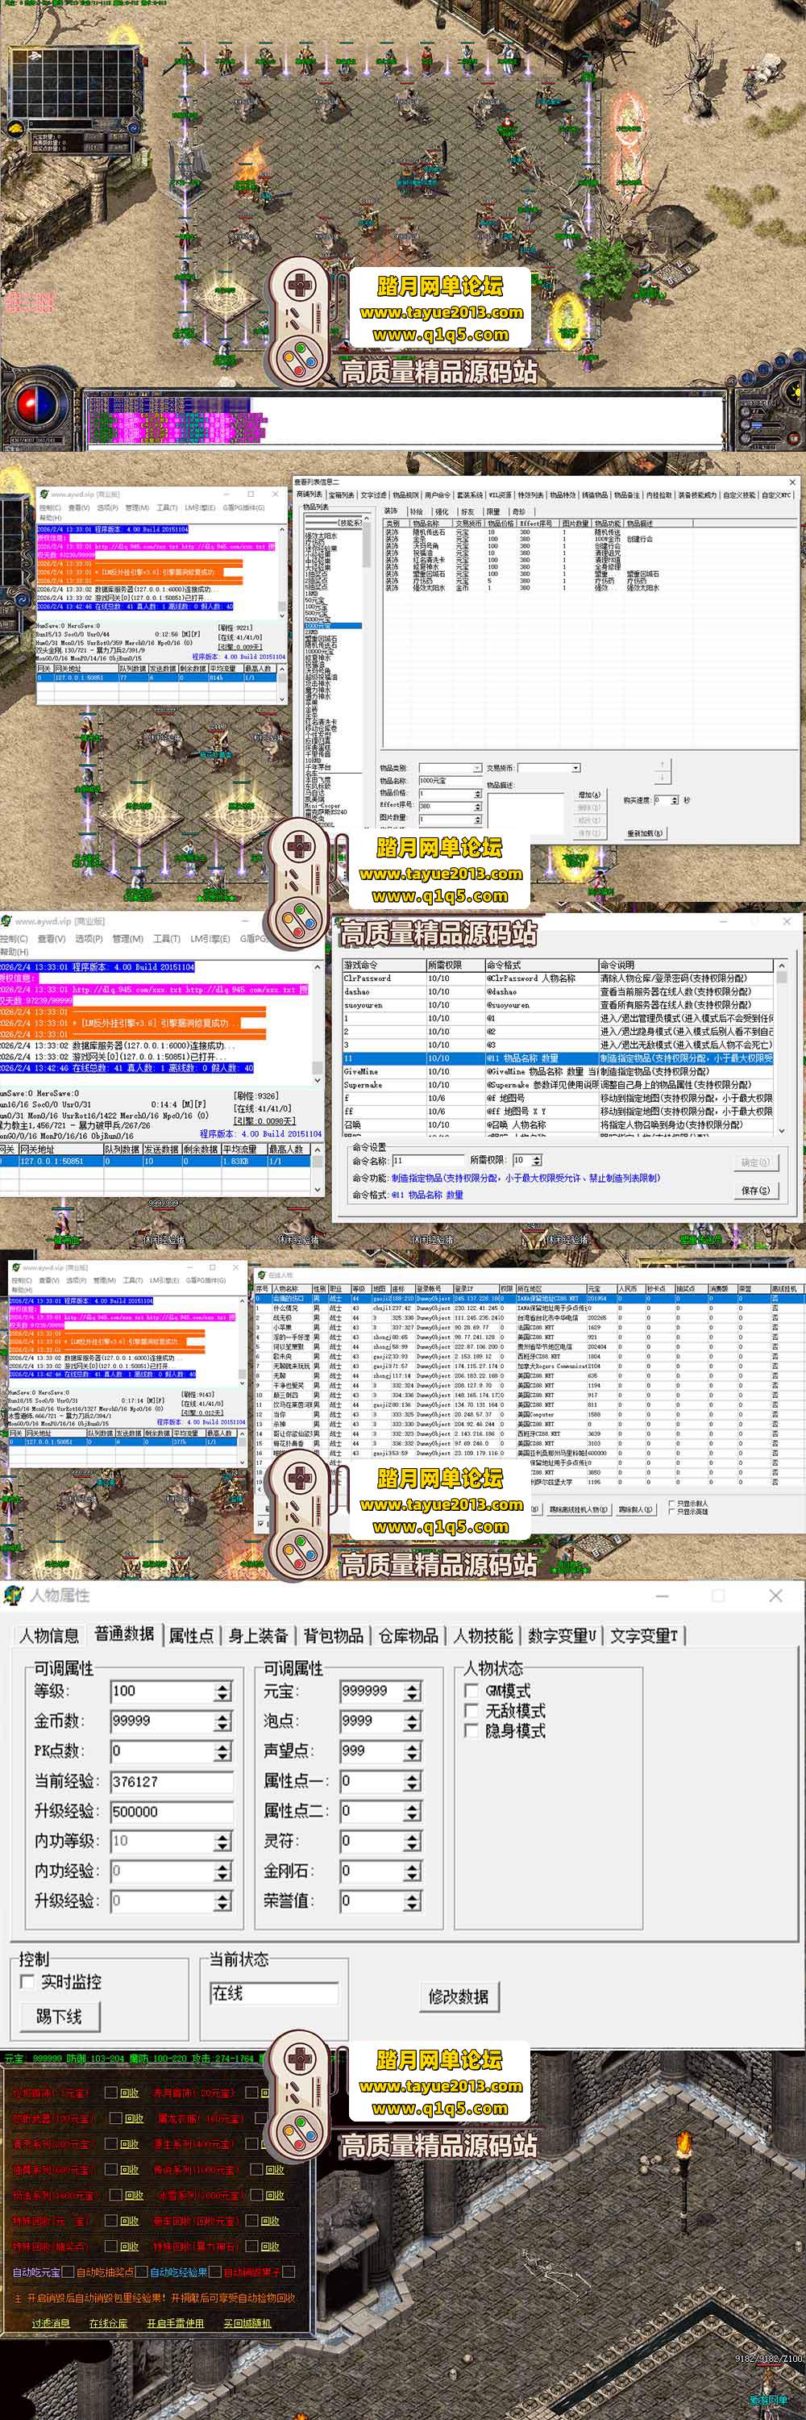Open the 物品类别 dropdown in shop window
Screen dimensions: 806x2420
476,767
